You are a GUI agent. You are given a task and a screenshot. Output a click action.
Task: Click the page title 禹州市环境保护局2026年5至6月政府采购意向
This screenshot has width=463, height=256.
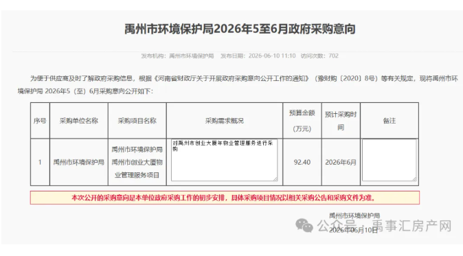pyautogui.click(x=240, y=30)
